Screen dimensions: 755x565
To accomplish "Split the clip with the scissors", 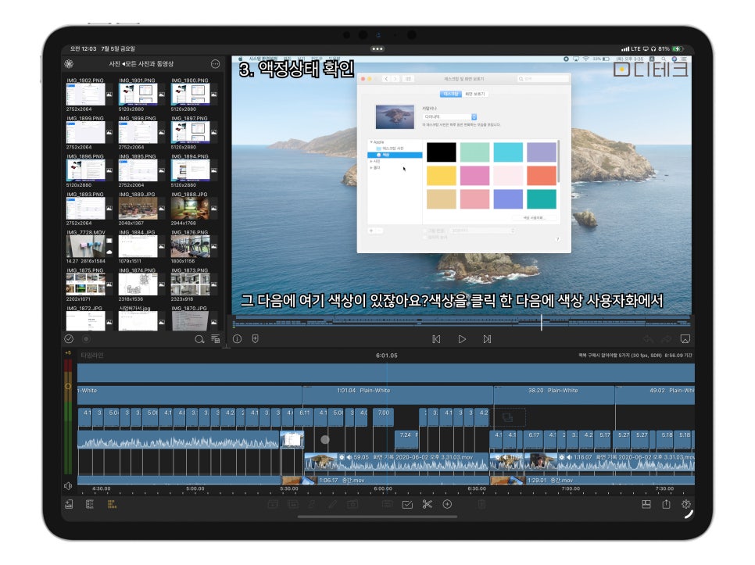I will pyautogui.click(x=427, y=504).
